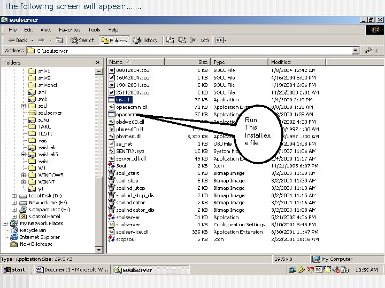385x288 pixels.
Task: Open the Back history dropdown arrow
Action: (x=32, y=41)
